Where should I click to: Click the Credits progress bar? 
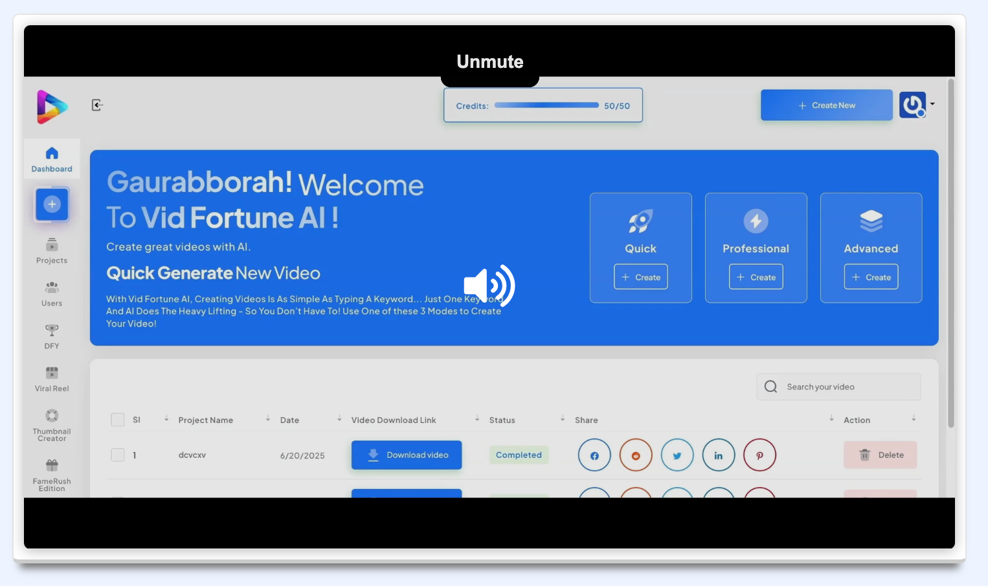point(546,105)
